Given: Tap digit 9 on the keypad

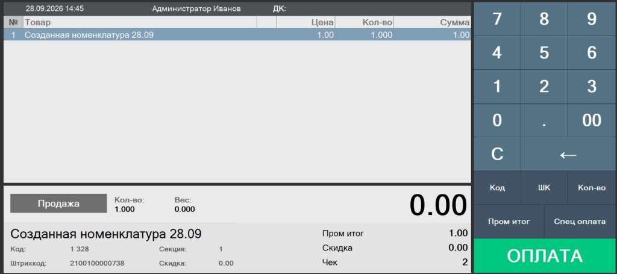Looking at the screenshot, I should click(592, 19).
